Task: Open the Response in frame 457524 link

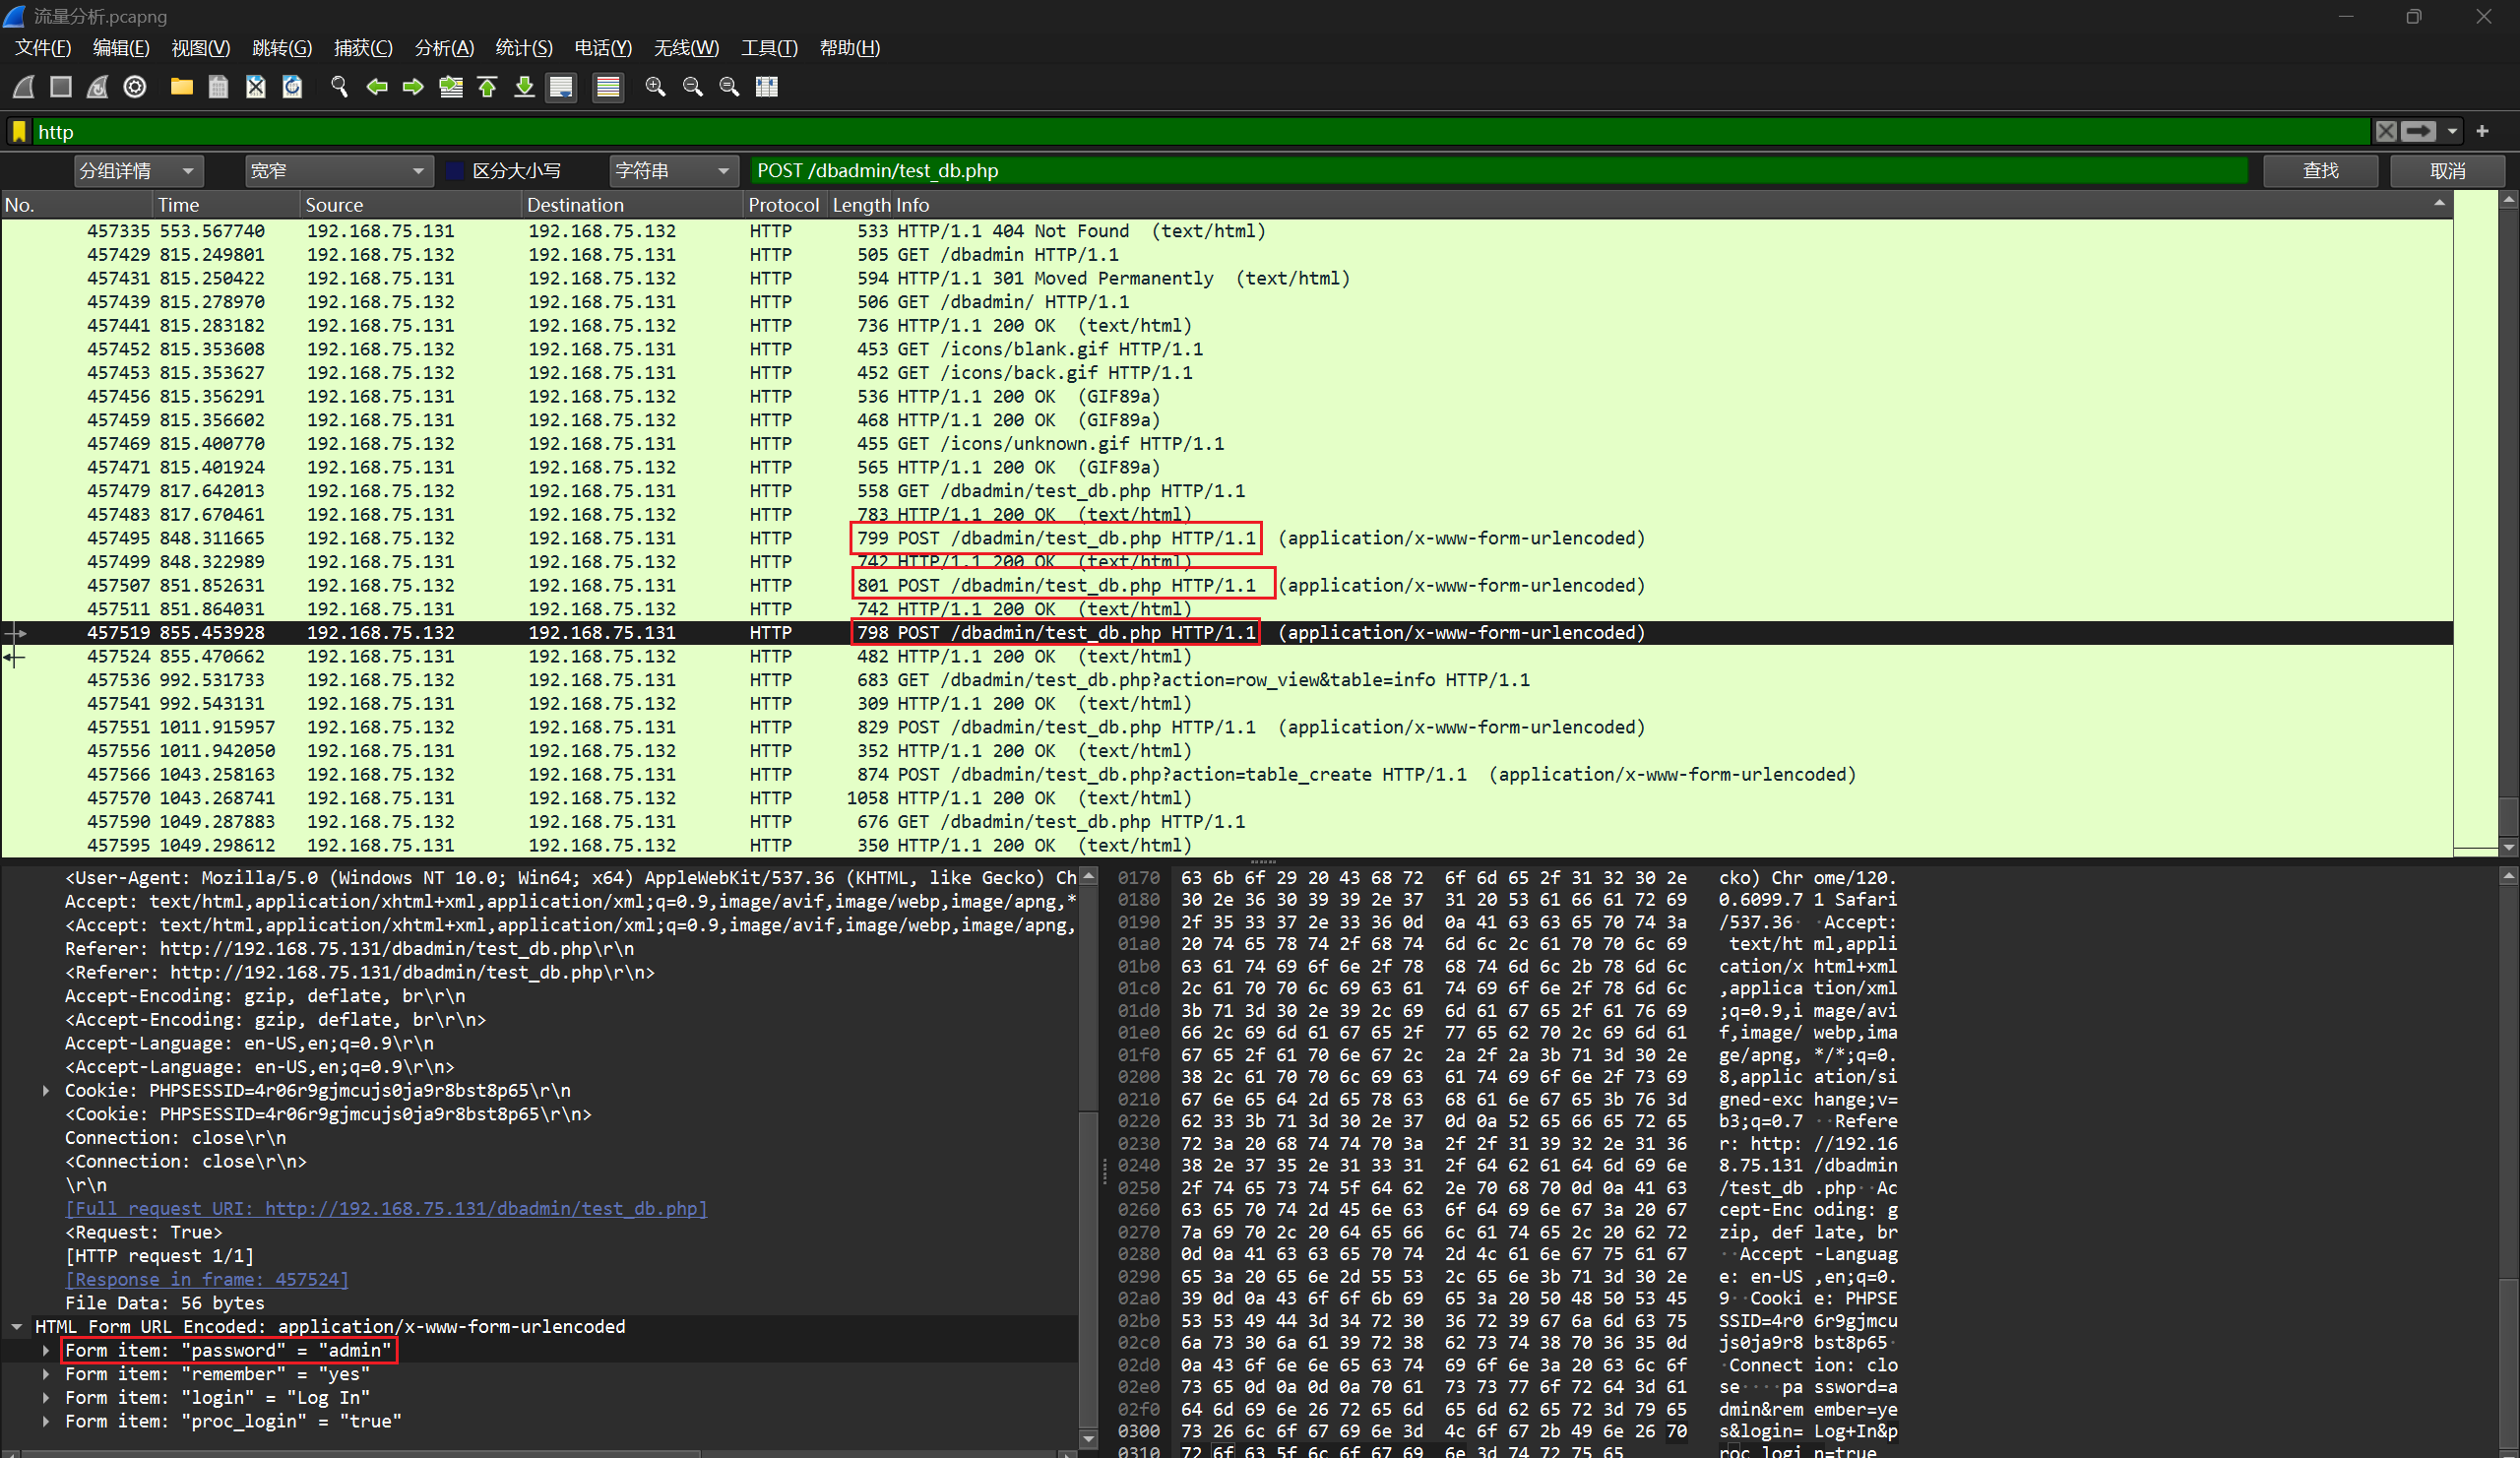Action: [207, 1279]
